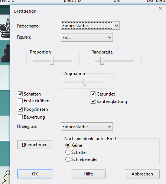This screenshot has height=184, width=166.
Task: Click the Animation slider handle
Action: click(85, 81)
